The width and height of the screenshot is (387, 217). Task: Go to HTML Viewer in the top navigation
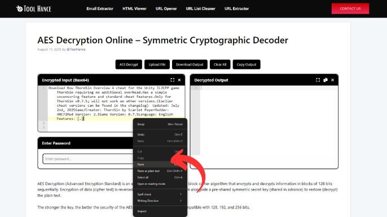pos(134,8)
